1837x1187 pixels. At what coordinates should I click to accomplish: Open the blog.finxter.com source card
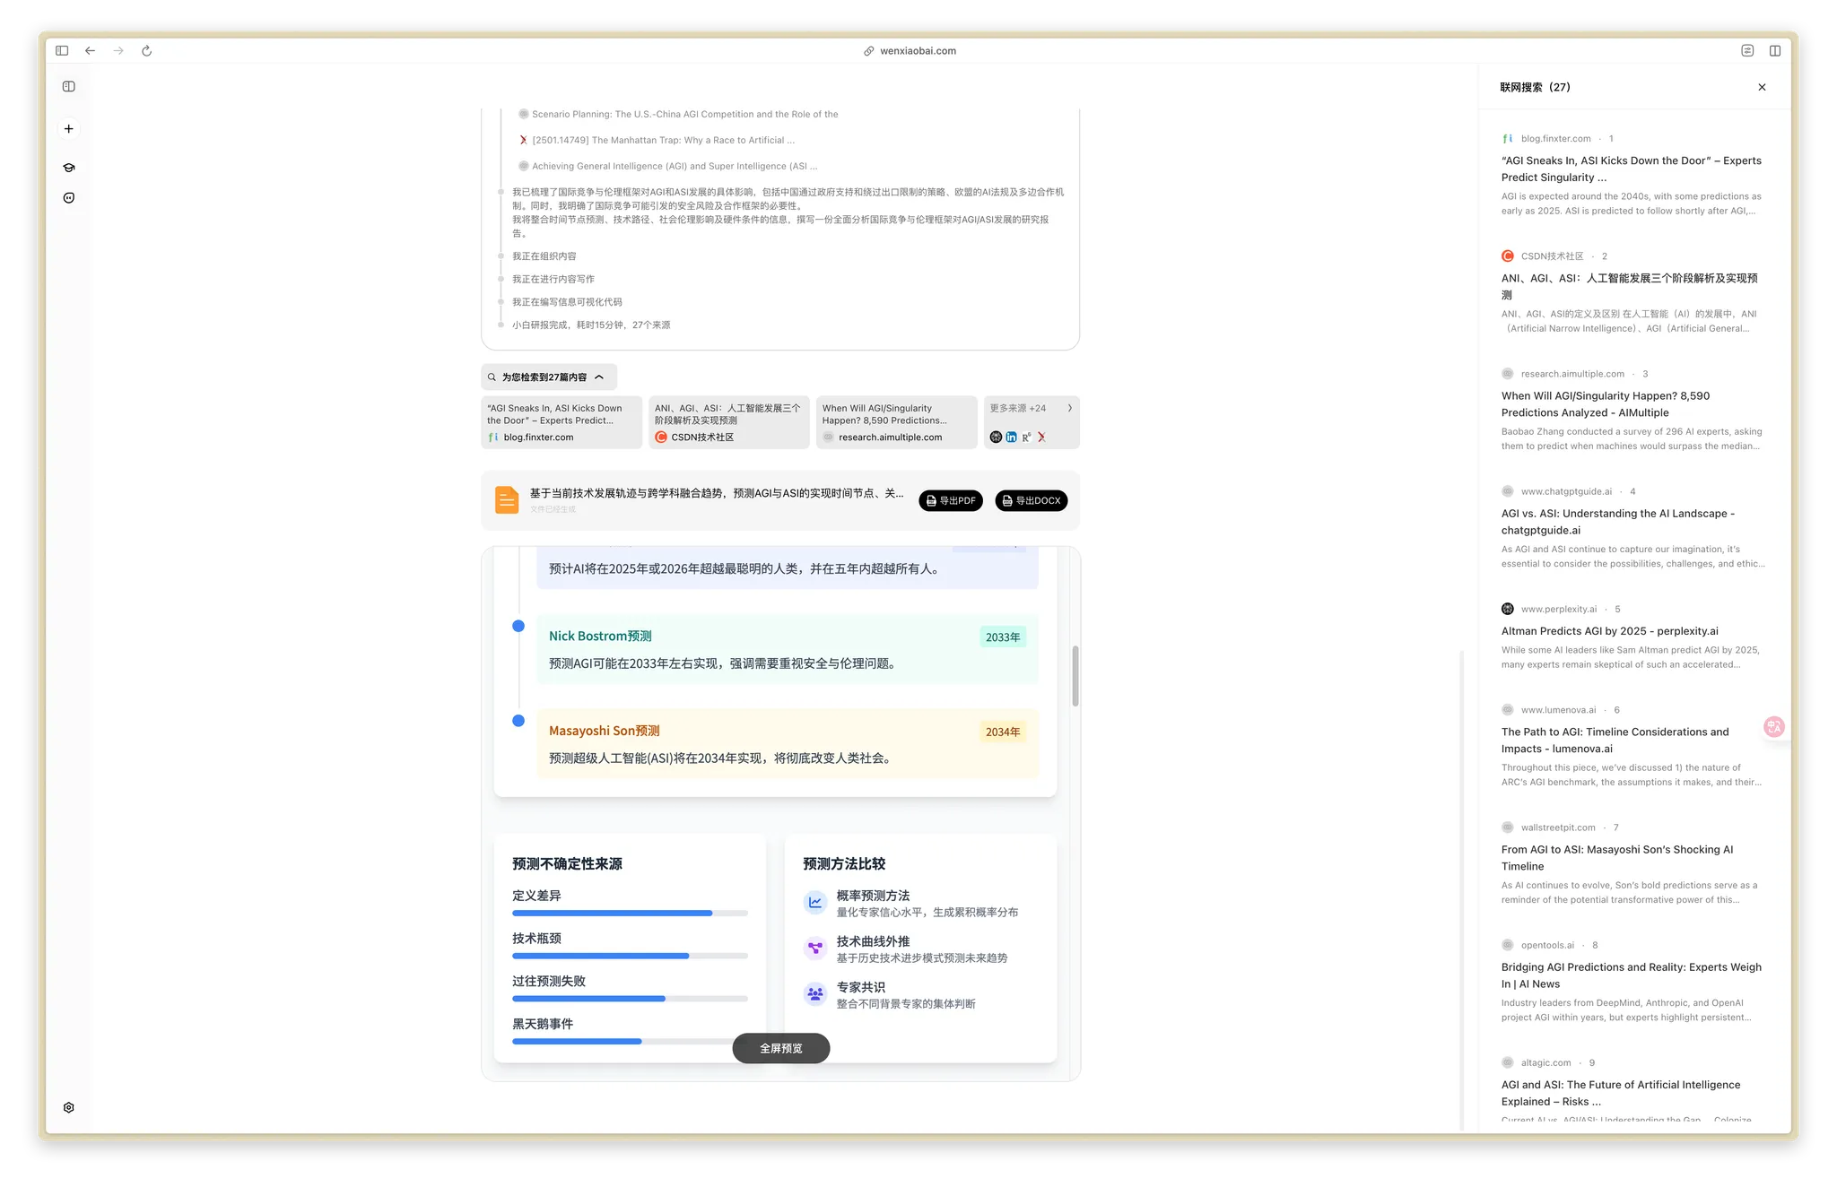tap(562, 422)
